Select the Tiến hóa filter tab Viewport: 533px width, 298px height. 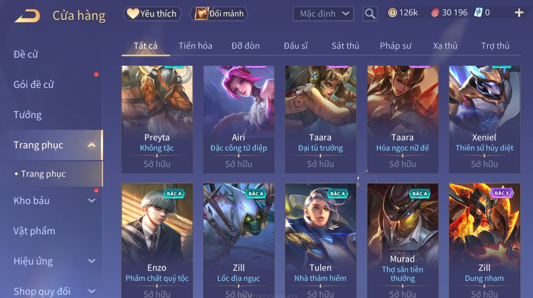[195, 46]
